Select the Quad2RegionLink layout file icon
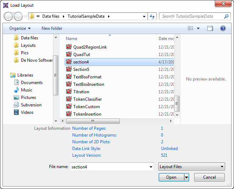Screen dimensions: 234x189 [69, 47]
